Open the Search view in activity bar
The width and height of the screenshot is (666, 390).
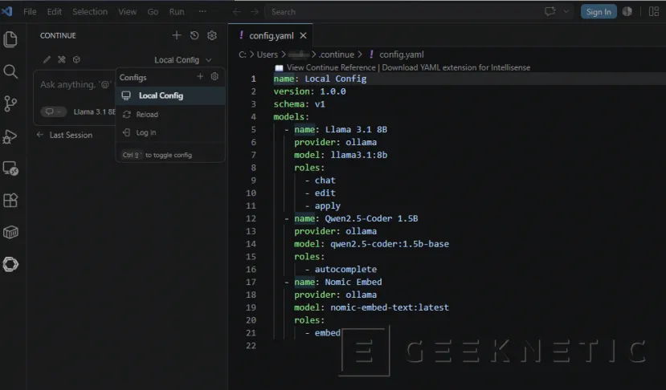coord(10,71)
